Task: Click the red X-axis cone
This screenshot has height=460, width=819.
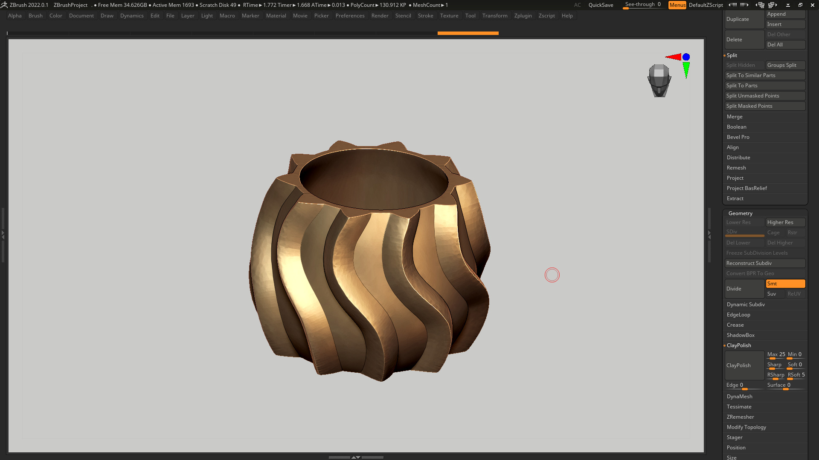Action: (x=673, y=57)
